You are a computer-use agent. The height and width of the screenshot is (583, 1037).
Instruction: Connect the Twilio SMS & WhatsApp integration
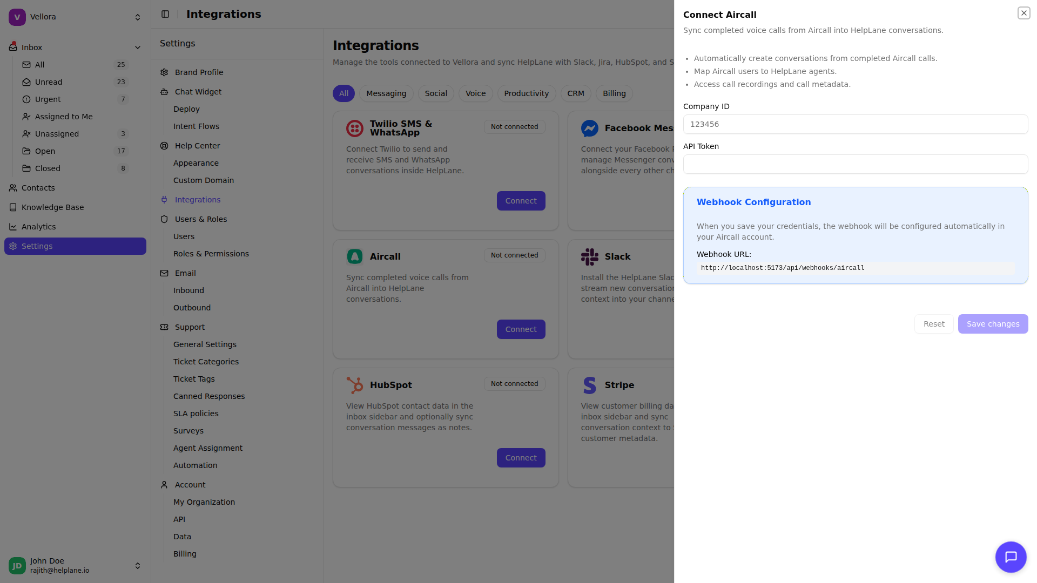(521, 201)
